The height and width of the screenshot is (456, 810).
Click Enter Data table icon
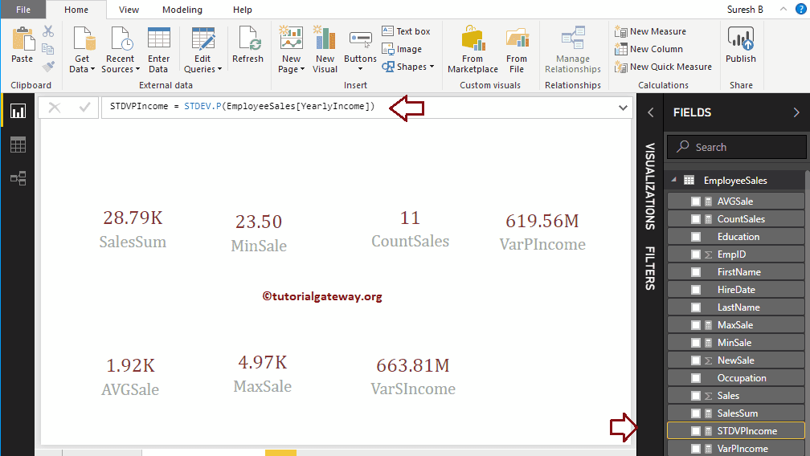point(158,38)
